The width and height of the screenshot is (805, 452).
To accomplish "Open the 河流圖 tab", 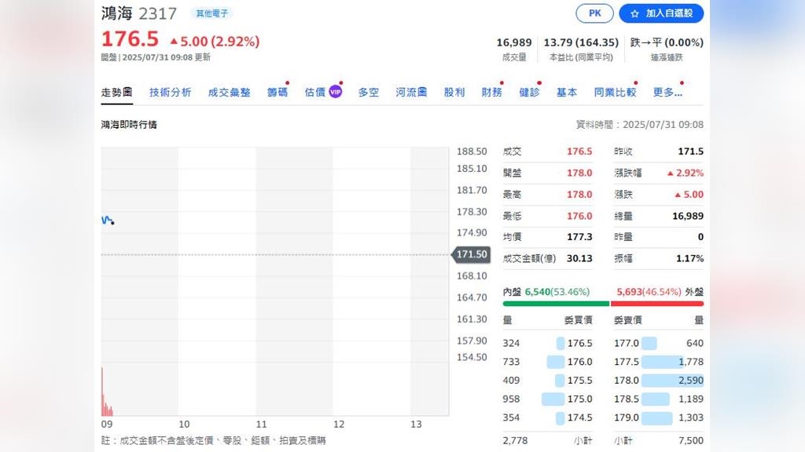I will 411,93.
